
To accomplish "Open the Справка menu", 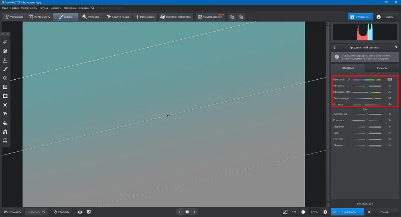I will (x=84, y=8).
